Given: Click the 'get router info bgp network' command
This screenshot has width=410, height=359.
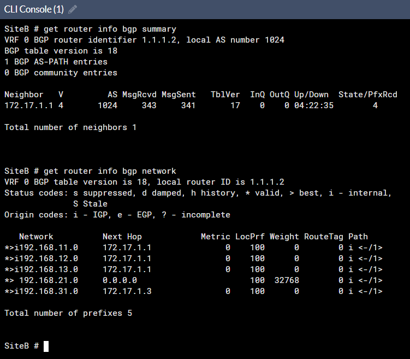Looking at the screenshot, I should (x=110, y=171).
